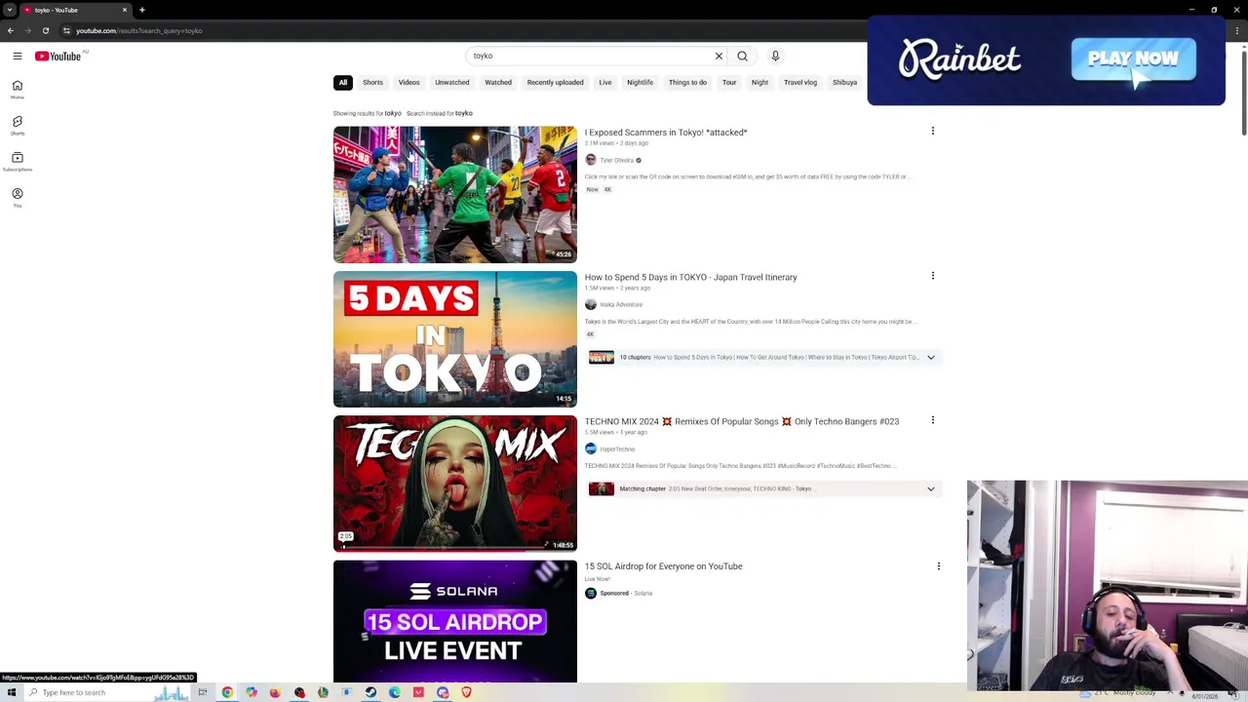
Task: Select the Tour filter chip
Action: coord(729,83)
